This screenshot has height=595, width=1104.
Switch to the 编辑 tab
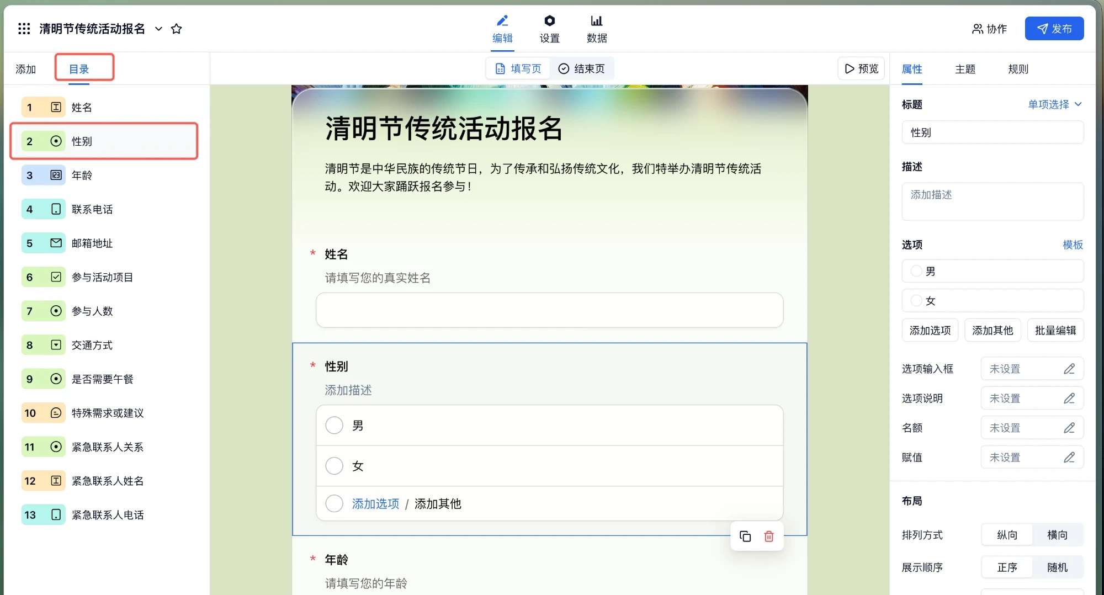(502, 29)
